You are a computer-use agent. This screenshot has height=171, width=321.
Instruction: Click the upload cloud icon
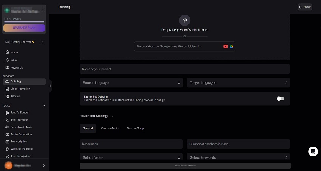(x=185, y=20)
